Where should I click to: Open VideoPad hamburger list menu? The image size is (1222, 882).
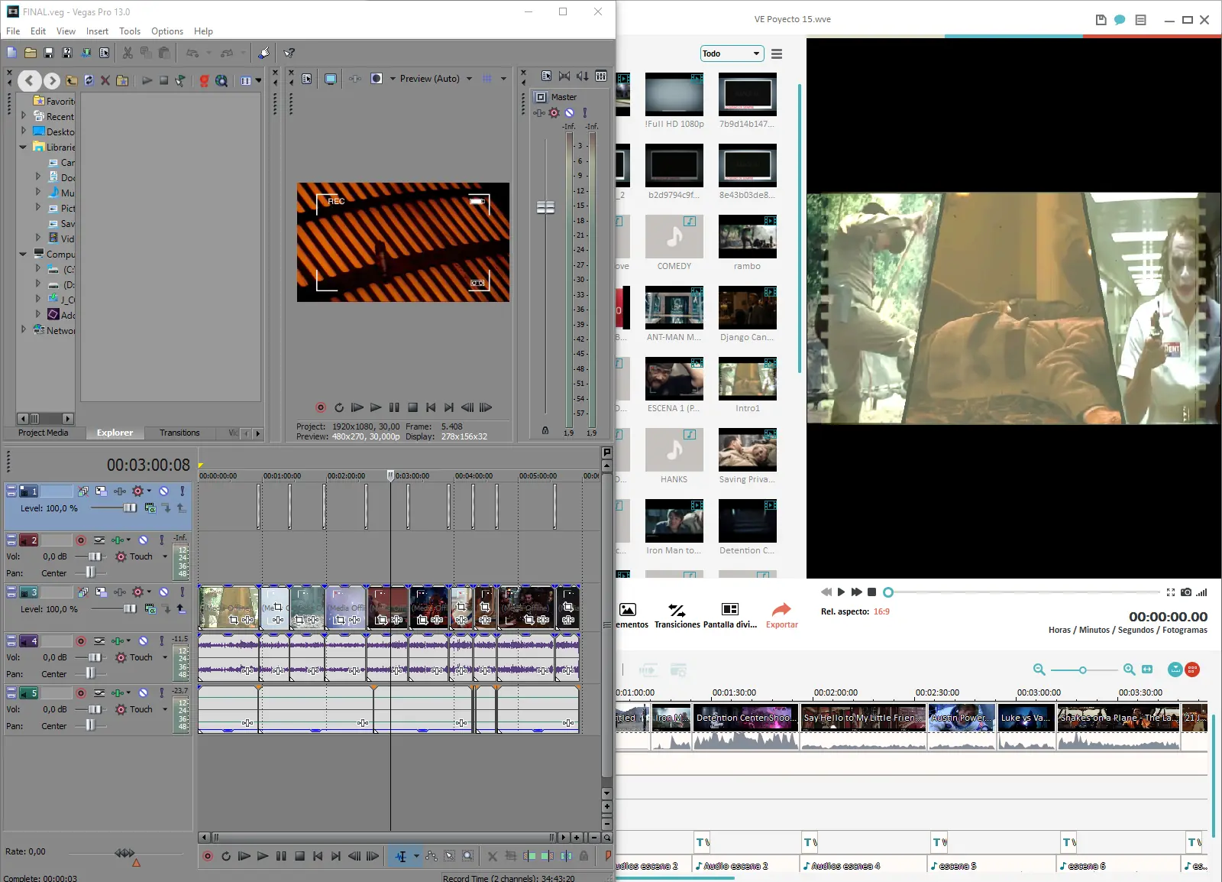(x=777, y=54)
